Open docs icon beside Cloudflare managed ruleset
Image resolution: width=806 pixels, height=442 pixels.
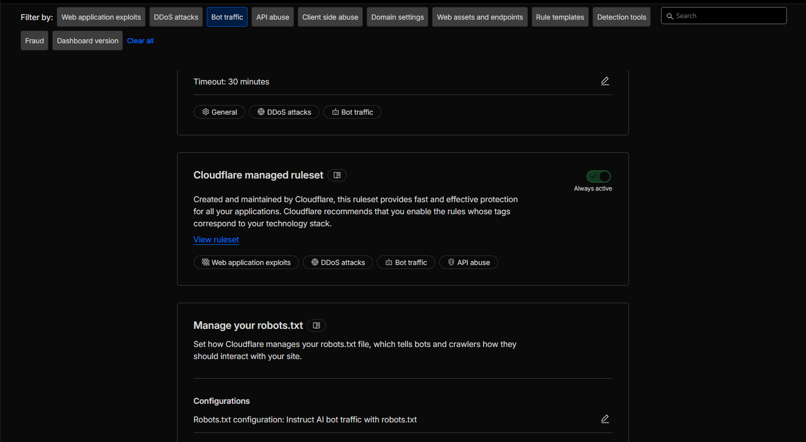tap(337, 175)
